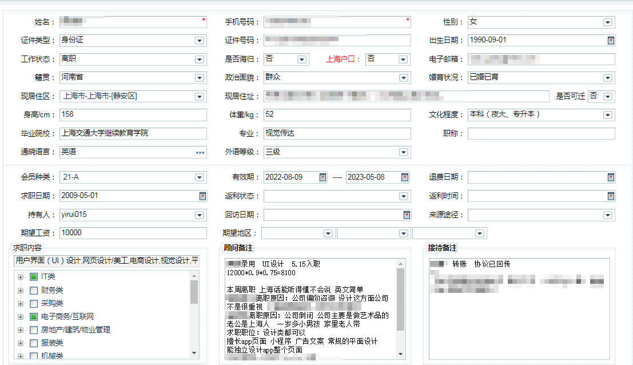Open the 文化程度 dropdown
This screenshot has width=633, height=365.
click(608, 115)
